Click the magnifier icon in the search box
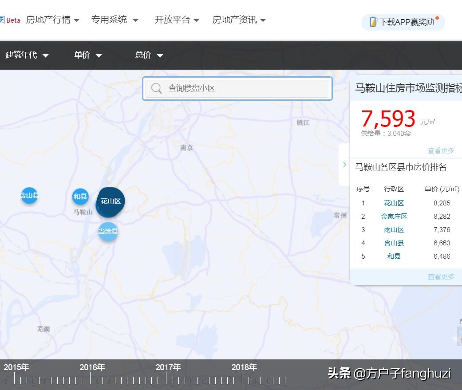462x390 pixels. tap(156, 88)
